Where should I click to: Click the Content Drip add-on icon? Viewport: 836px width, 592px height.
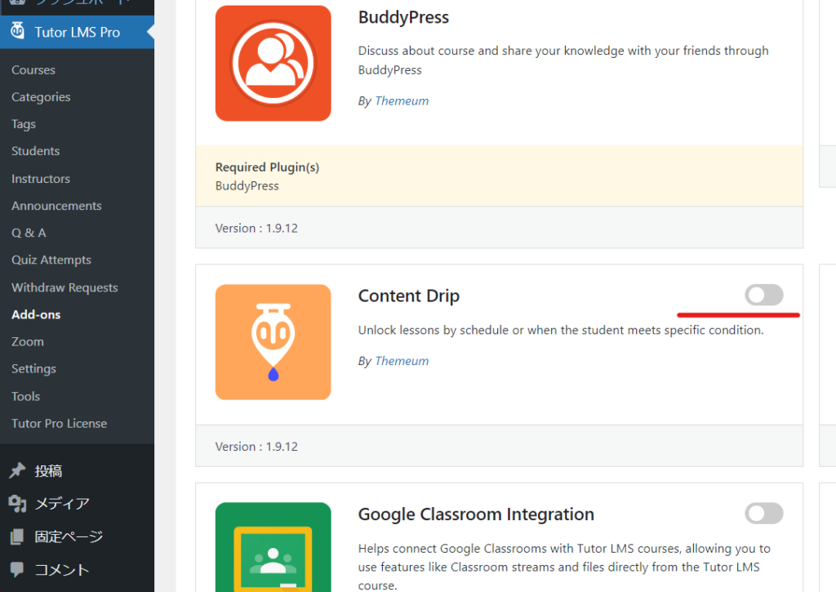click(x=273, y=342)
